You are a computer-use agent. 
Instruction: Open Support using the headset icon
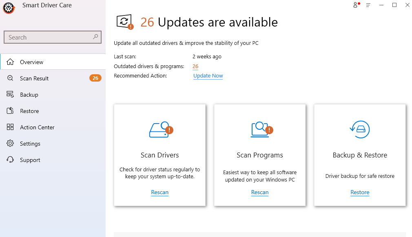[11, 159]
